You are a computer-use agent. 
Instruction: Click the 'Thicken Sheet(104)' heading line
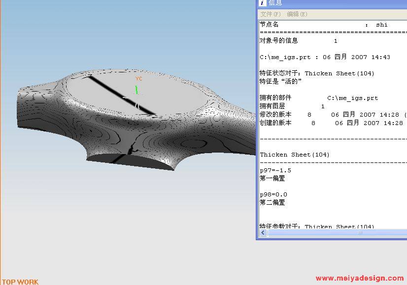click(295, 155)
